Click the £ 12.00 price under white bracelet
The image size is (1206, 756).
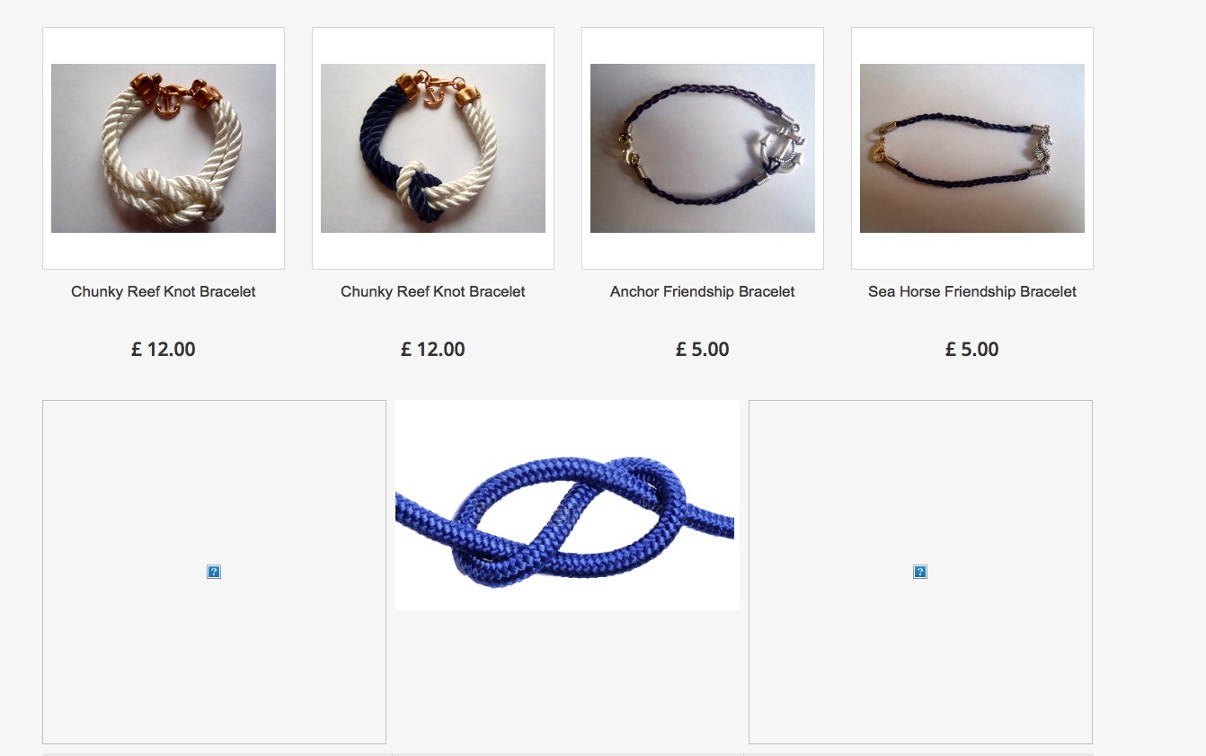(x=164, y=350)
